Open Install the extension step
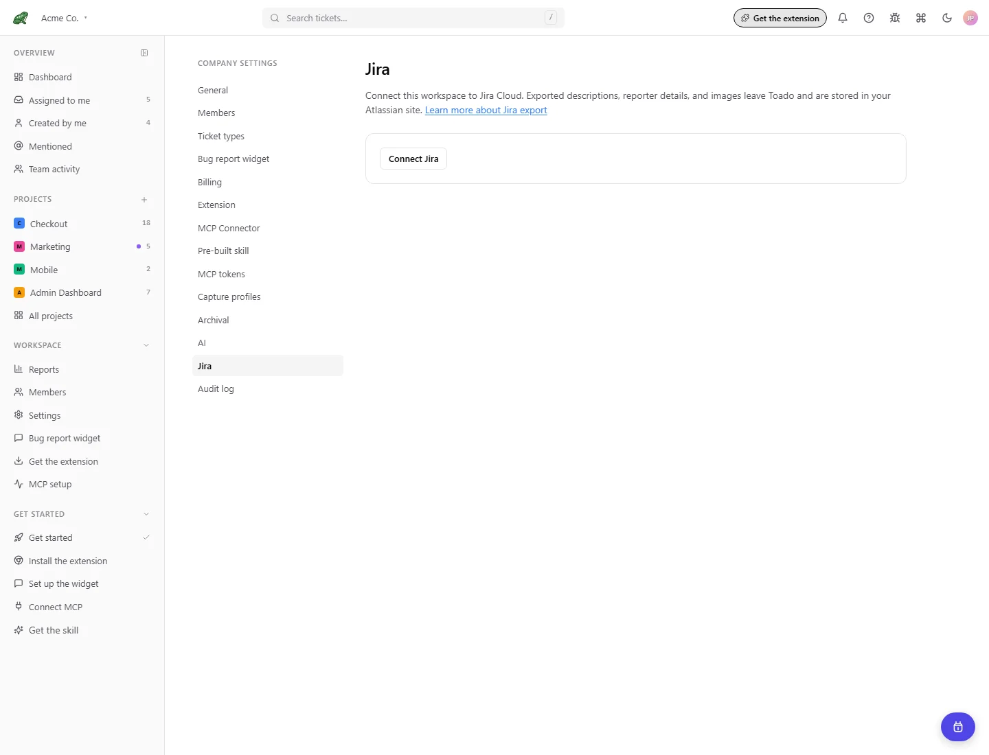Viewport: 989px width, 755px height. [x=82, y=561]
